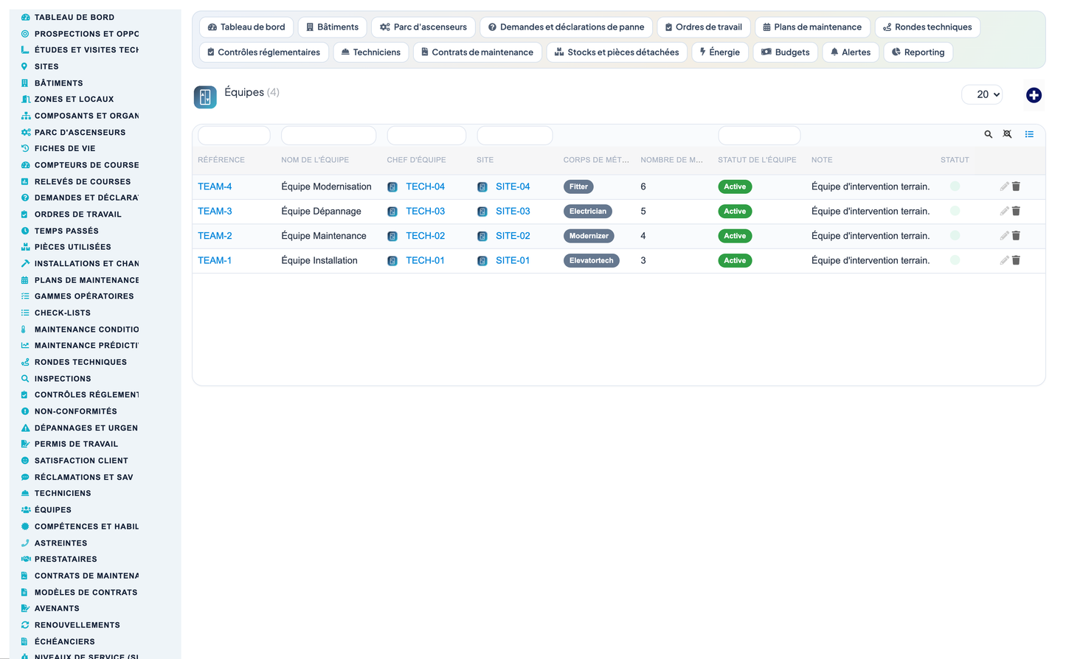Toggle the status dot for TEAM-2
Screen dimensions: 1066x659
(x=955, y=236)
